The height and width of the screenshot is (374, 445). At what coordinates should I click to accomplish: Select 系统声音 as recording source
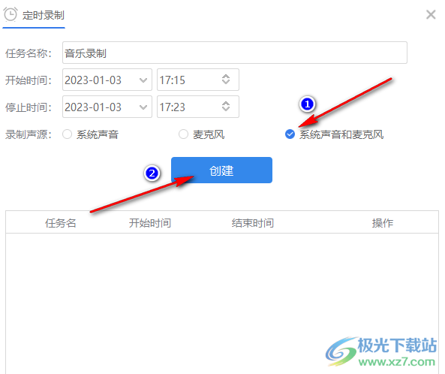point(68,134)
